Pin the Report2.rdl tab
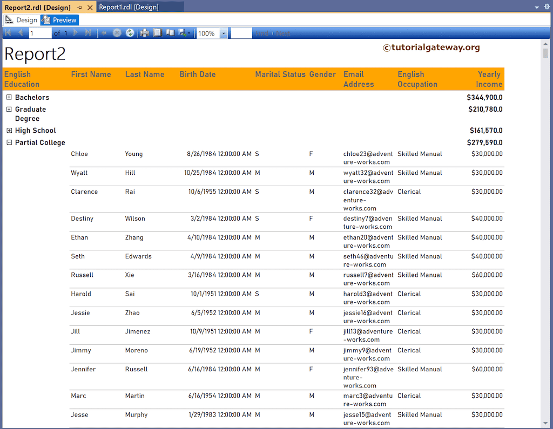Viewport: 553px width, 429px height. click(79, 8)
